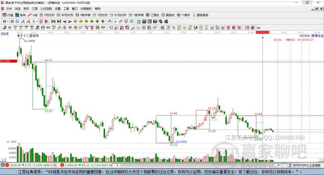
Task: Click the 顺博合金 stock name
Action: pos(317,36)
